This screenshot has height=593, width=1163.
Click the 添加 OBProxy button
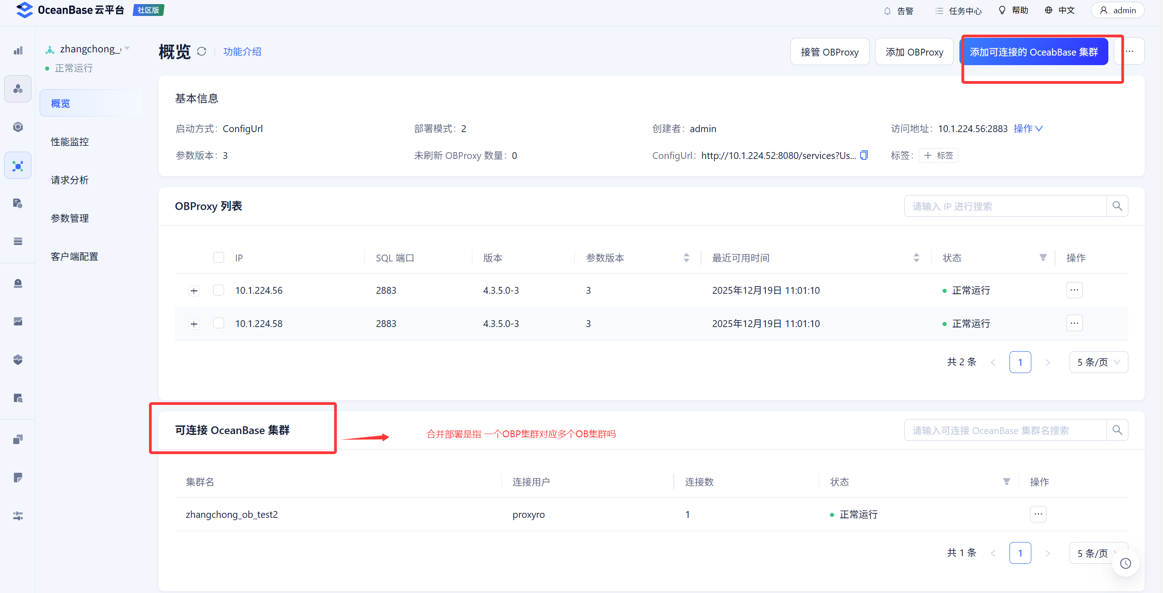pyautogui.click(x=914, y=52)
